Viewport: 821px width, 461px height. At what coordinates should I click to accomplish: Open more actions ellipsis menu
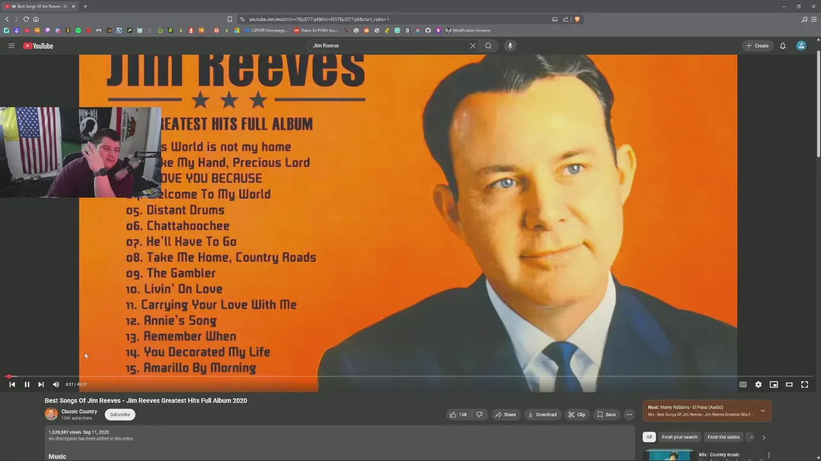[x=629, y=414]
